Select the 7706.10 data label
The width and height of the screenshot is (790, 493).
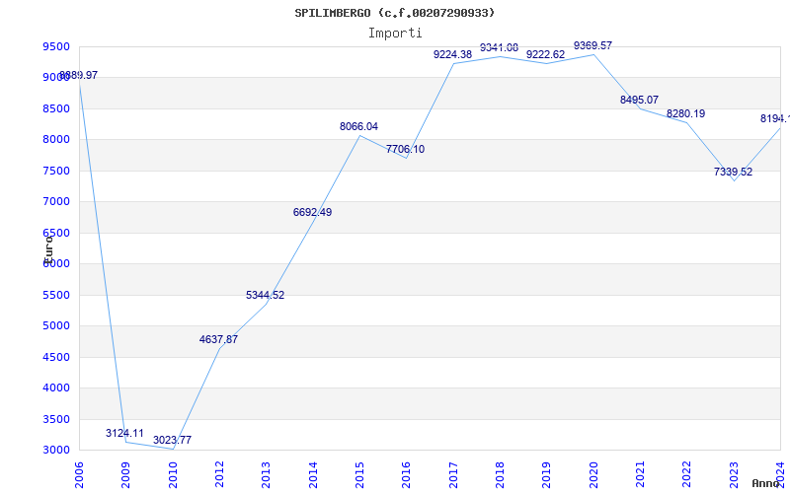click(406, 150)
